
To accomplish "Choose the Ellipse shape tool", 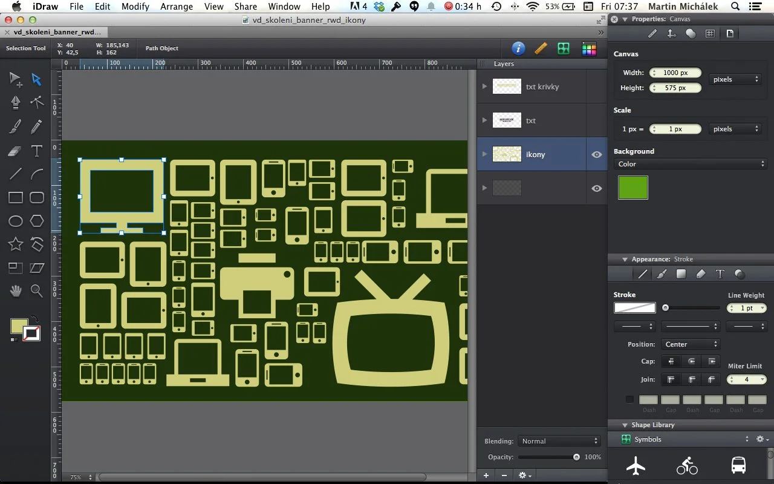I will tap(15, 221).
